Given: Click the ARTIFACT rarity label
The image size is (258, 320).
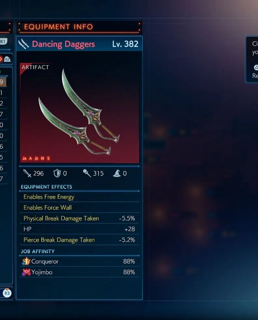Looking at the screenshot, I should (35, 67).
